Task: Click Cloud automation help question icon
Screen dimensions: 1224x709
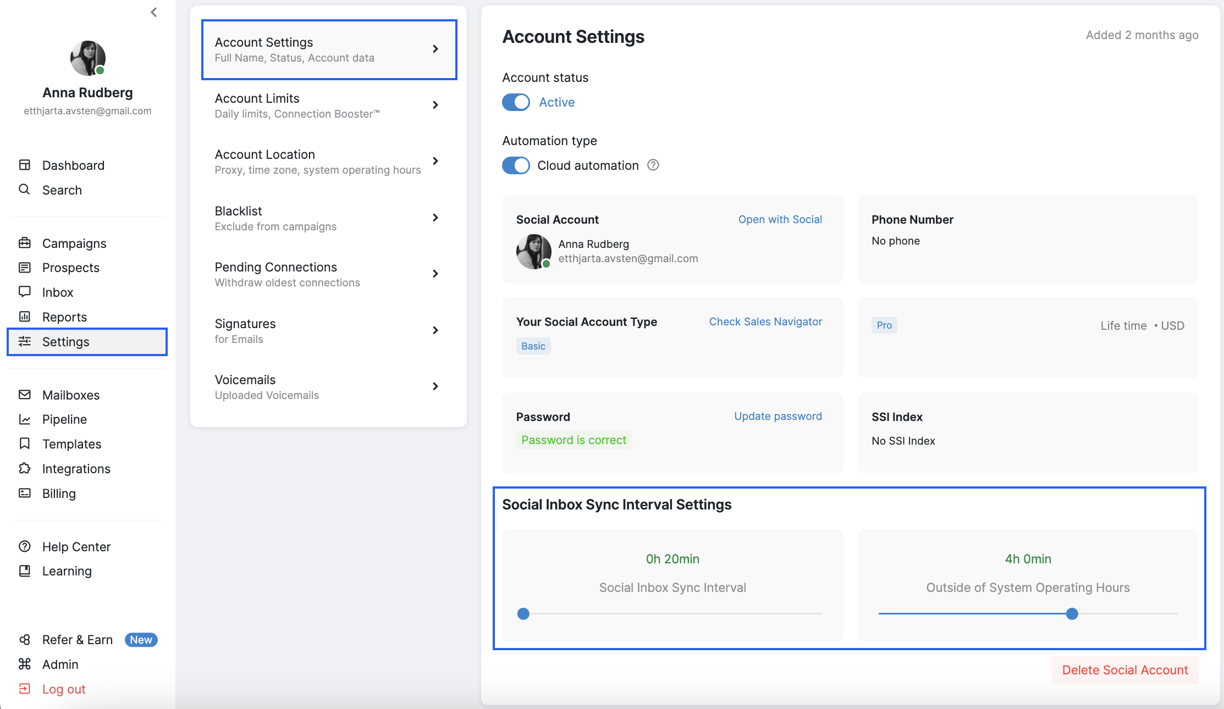Action: [x=653, y=165]
